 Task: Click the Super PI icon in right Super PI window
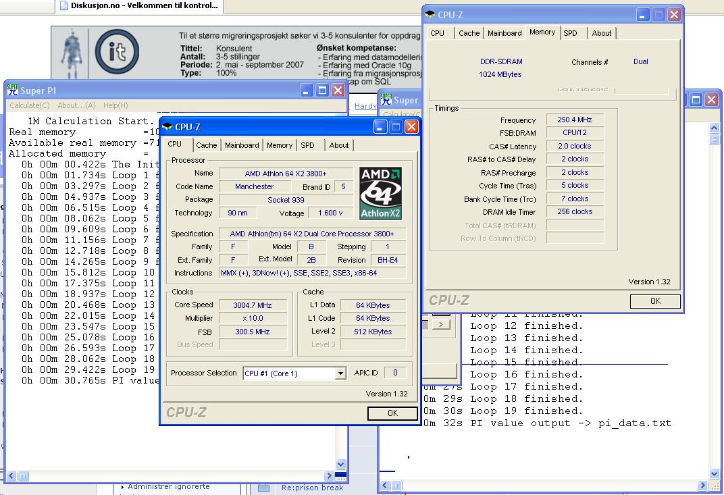pyautogui.click(x=386, y=99)
